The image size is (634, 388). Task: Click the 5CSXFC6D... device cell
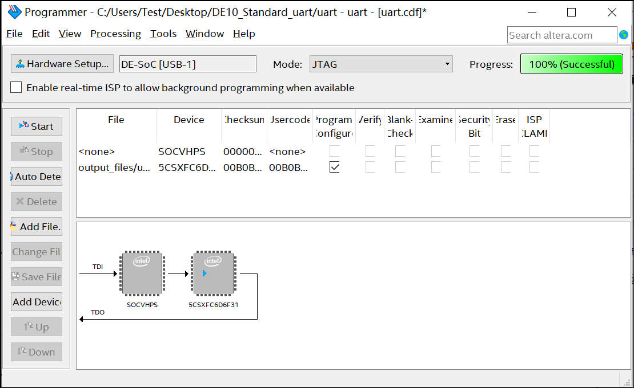(187, 168)
